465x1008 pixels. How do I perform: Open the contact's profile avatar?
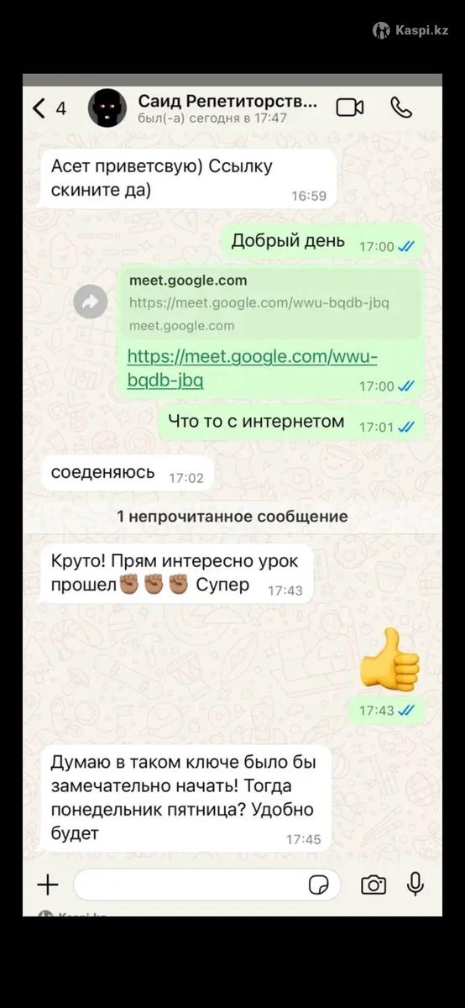click(107, 108)
